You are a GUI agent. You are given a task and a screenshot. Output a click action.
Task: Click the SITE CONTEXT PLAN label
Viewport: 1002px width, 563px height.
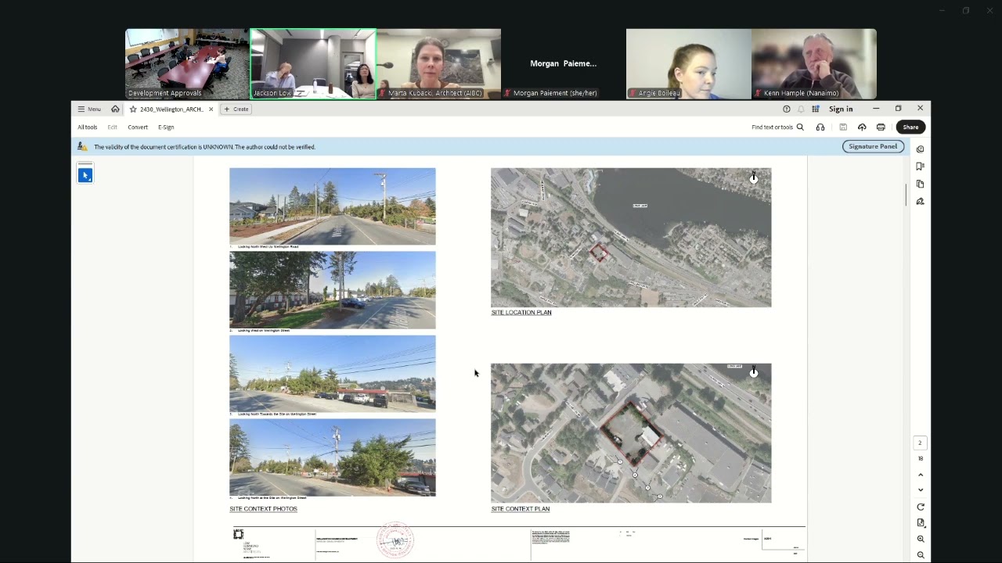coord(521,508)
